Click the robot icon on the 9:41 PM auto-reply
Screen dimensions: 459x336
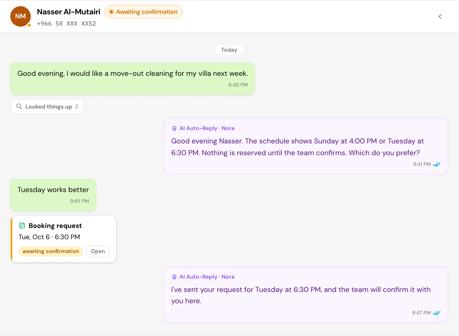click(x=174, y=128)
